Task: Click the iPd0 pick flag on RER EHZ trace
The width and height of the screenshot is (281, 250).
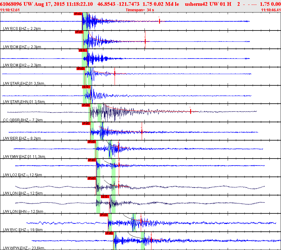Action: coord(86,123)
